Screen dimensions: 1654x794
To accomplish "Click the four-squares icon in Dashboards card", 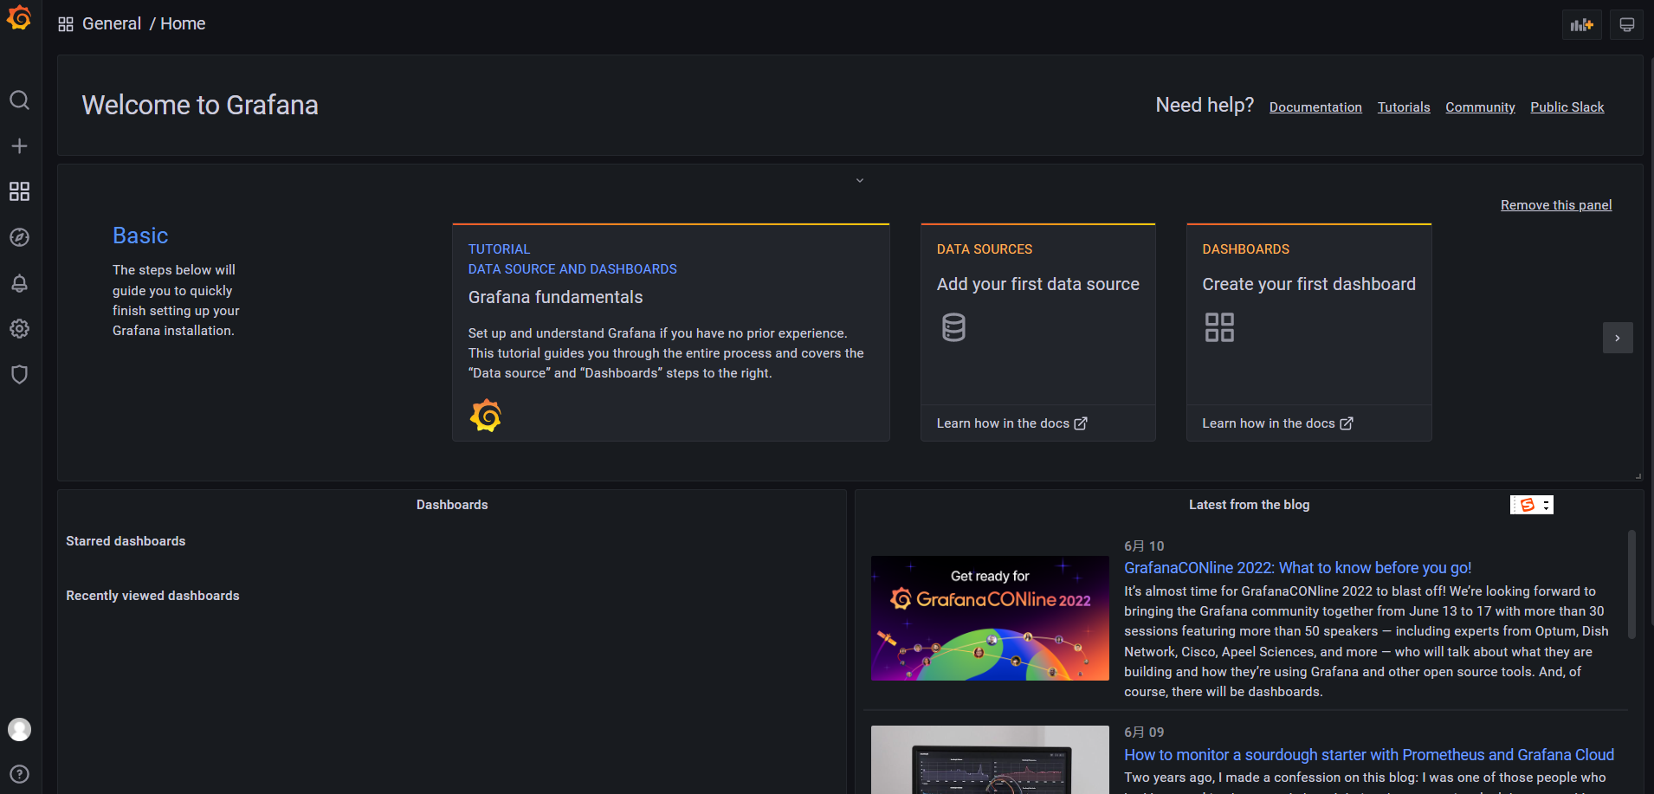I will point(1219,327).
